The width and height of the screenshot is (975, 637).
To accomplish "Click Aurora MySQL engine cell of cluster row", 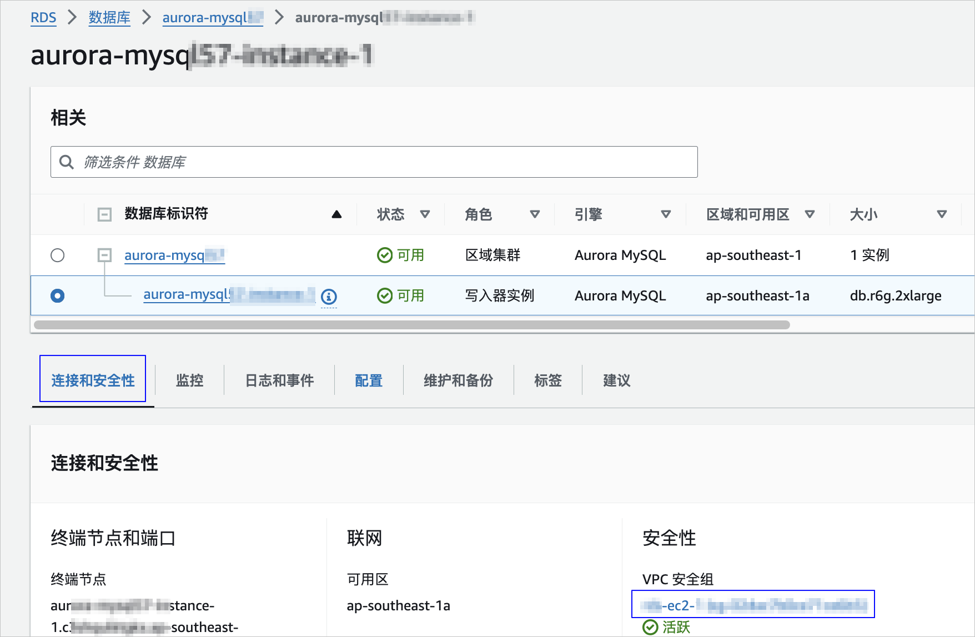I will (x=620, y=255).
